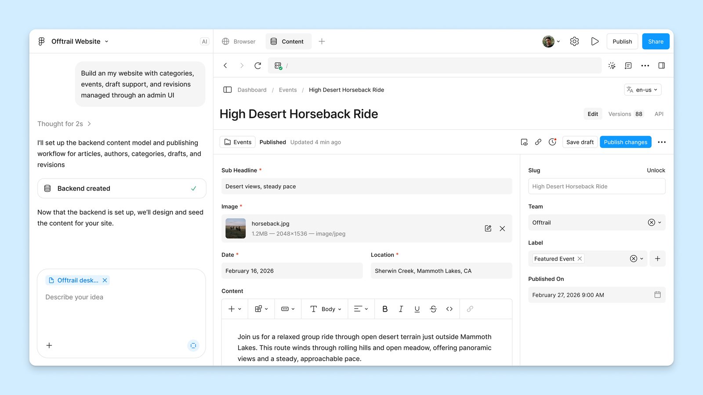Switch to the Browser tab
This screenshot has width=703, height=395.
coord(239,41)
